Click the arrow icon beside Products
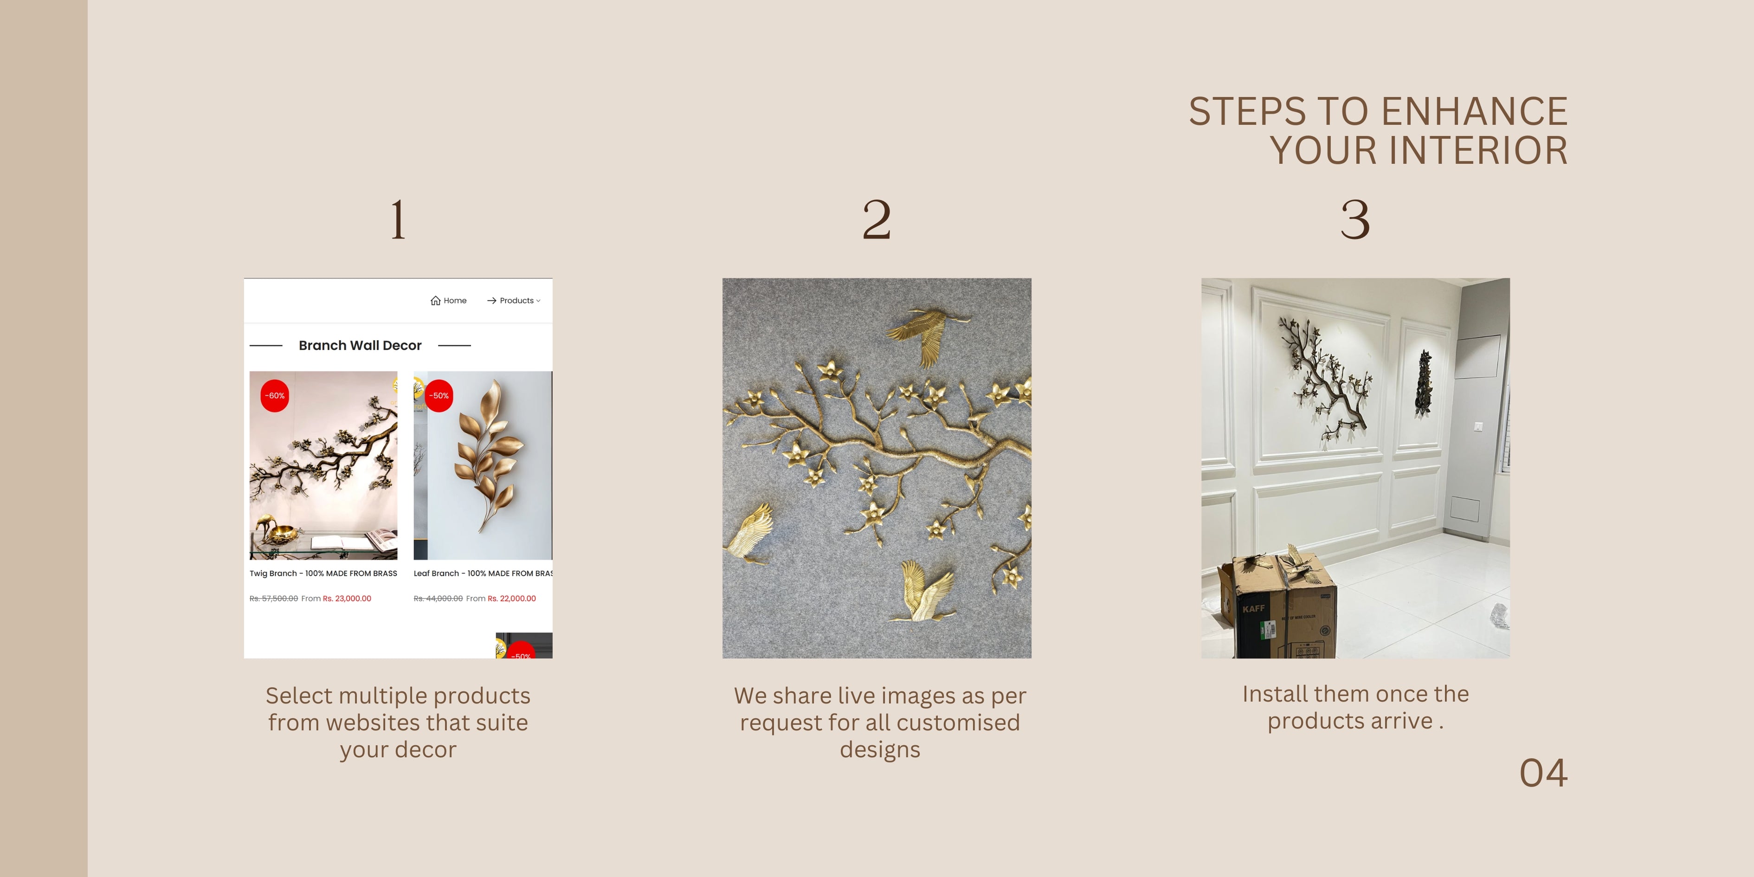Screen dimensions: 1754x877 point(491,300)
